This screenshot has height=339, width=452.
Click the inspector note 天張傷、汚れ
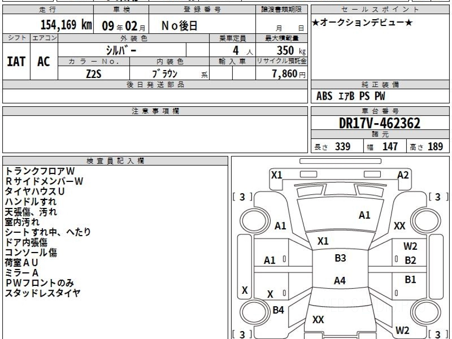(31, 212)
